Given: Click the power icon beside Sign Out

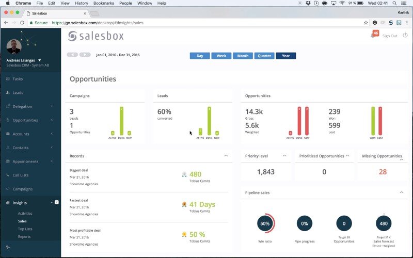Looking at the screenshot, I should coord(405,36).
